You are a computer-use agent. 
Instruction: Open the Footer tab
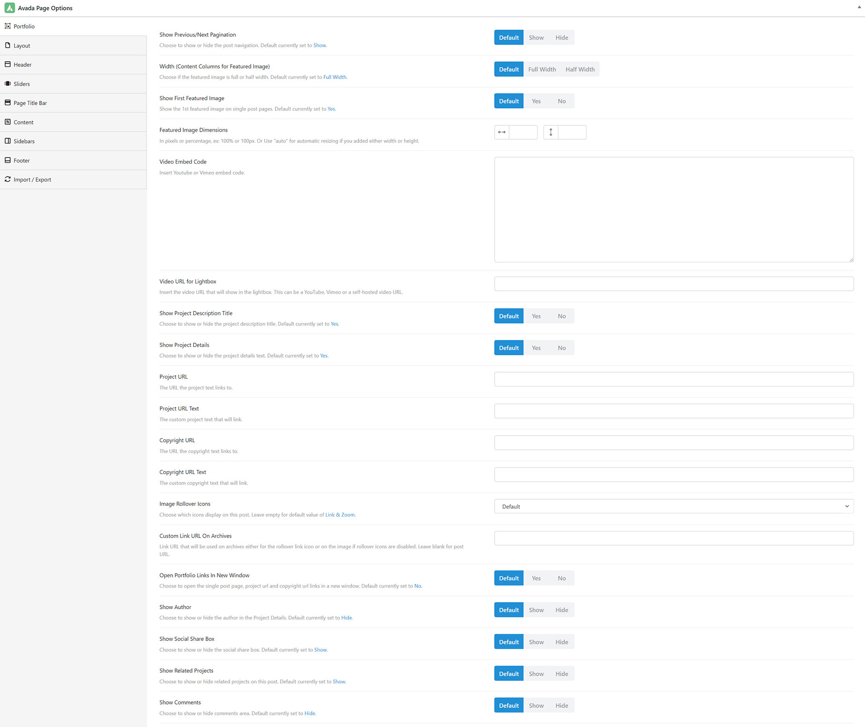pos(73,160)
